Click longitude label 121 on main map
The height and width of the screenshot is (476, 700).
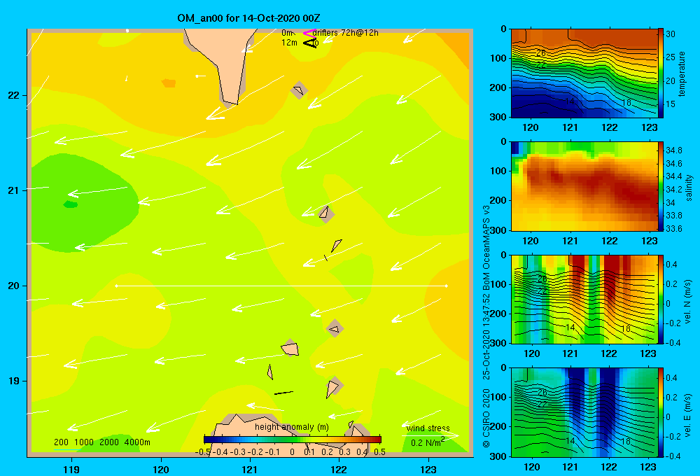pyautogui.click(x=250, y=470)
